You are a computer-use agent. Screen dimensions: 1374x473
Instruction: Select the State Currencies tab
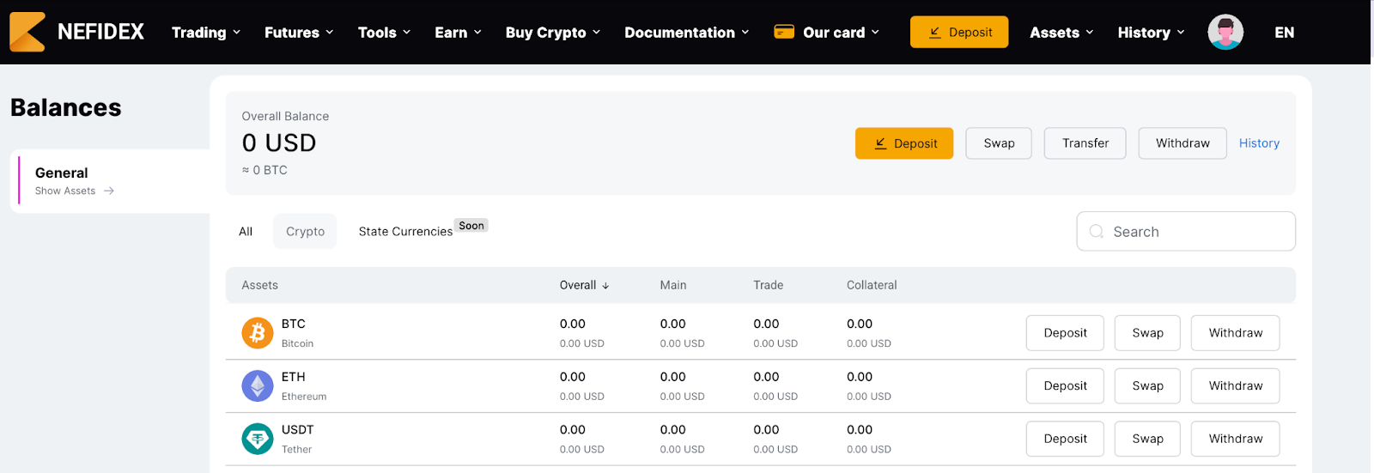coord(405,232)
